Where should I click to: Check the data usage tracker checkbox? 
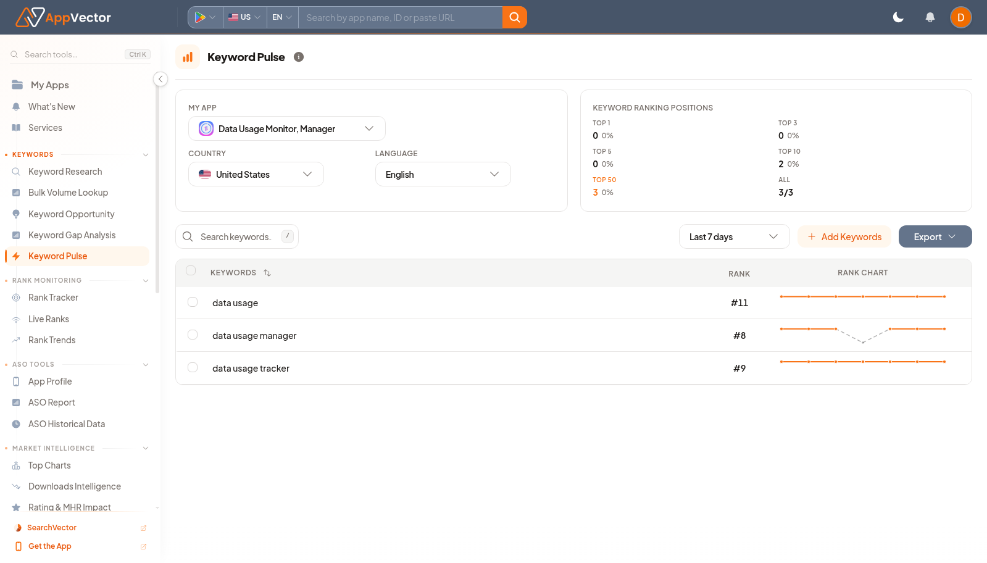(x=193, y=367)
